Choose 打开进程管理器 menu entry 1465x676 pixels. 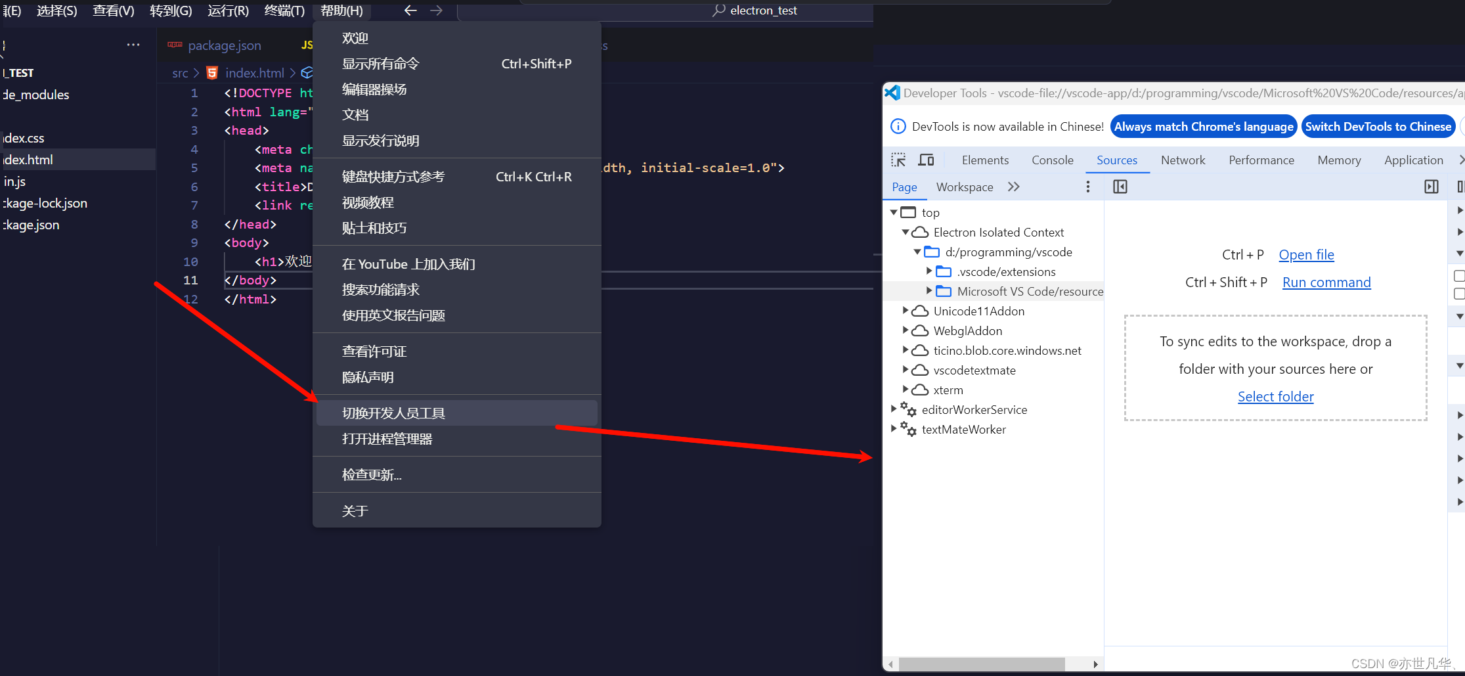click(457, 439)
